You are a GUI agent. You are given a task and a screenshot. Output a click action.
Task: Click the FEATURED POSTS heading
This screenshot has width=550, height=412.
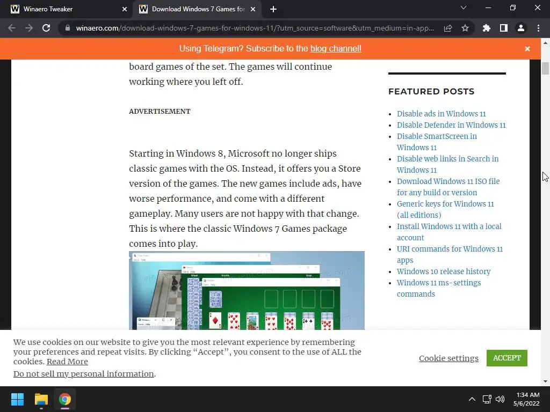click(x=431, y=91)
